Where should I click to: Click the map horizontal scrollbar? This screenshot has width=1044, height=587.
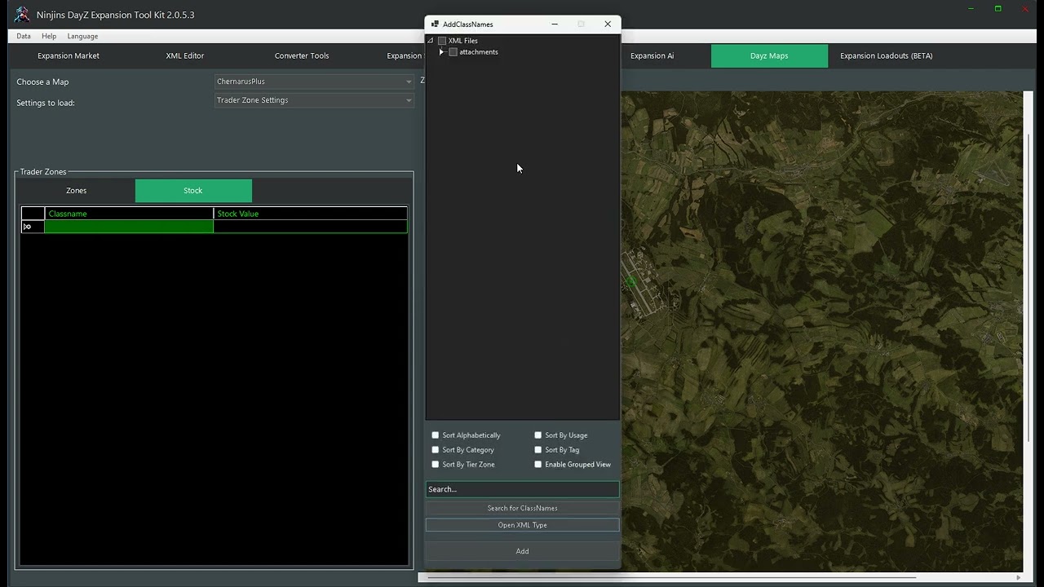[672, 577]
